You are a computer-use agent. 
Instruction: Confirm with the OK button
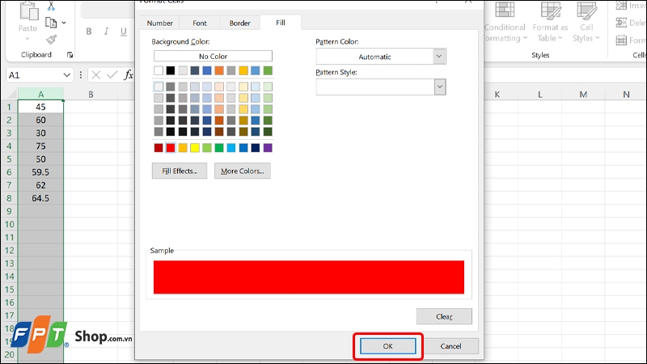coord(388,346)
